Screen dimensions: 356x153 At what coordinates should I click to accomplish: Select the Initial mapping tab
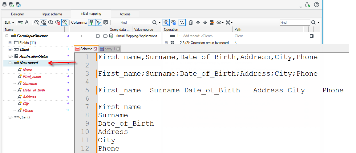coord(91,14)
